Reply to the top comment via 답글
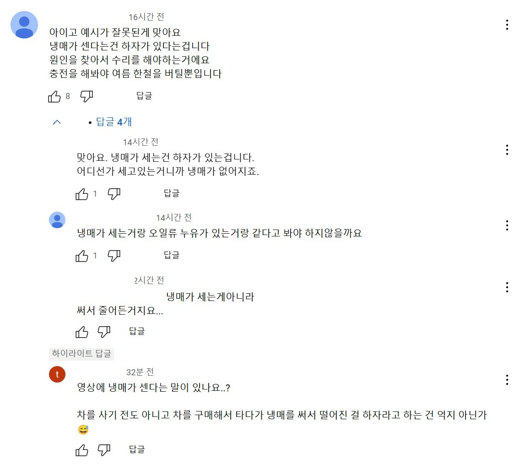 click(x=144, y=96)
